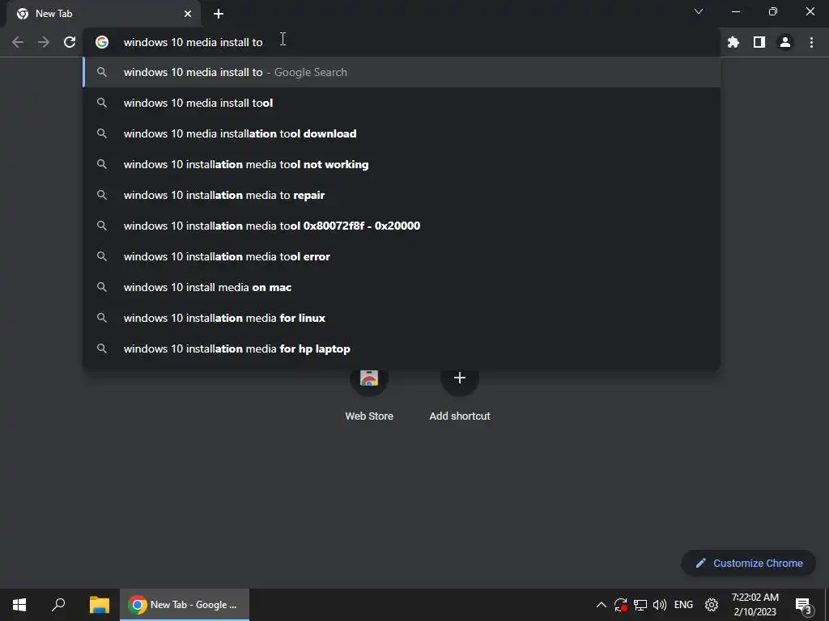Screen dimensions: 829x621
Task: Close the New Tab tab
Action: tap(188, 14)
